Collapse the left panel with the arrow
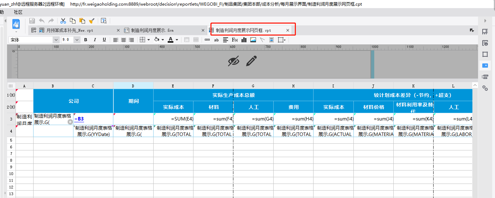Viewport: 495px width, 198px height. pyautogui.click(x=5, y=21)
